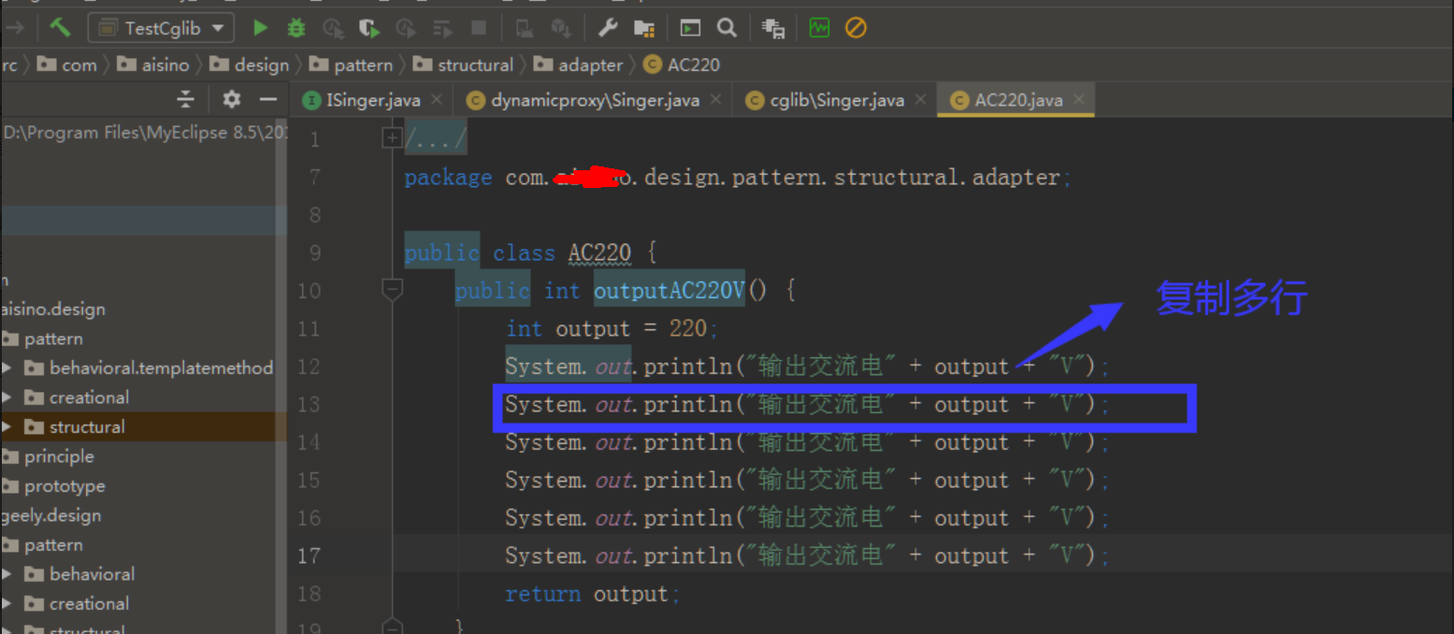Hide the Project panel with minus icon
The height and width of the screenshot is (634, 1454).
[x=268, y=99]
